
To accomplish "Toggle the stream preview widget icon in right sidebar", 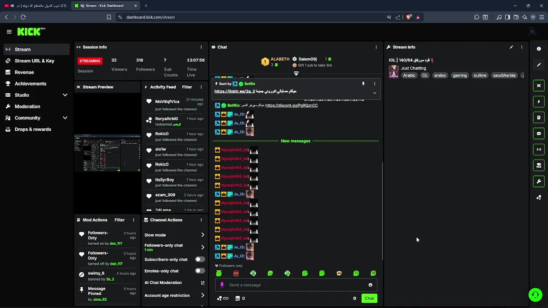I will [x=539, y=86].
